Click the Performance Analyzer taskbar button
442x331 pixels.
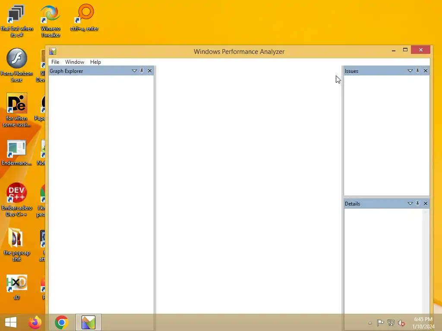click(88, 322)
